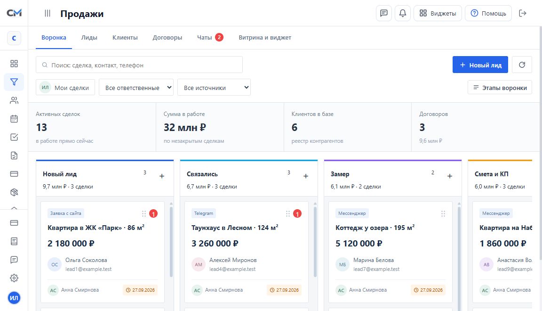The height and width of the screenshot is (311, 542).
Task: Collapse sidebar section chevron
Action: 14,208
